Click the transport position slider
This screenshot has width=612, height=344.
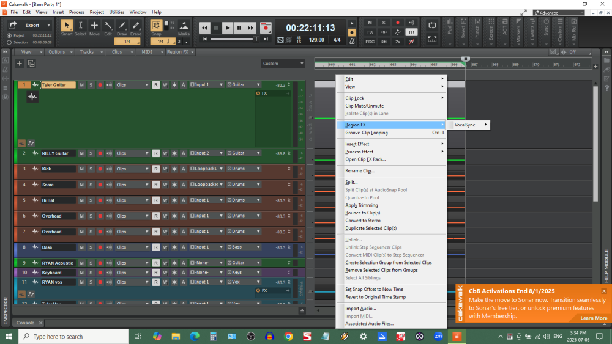coord(233,38)
